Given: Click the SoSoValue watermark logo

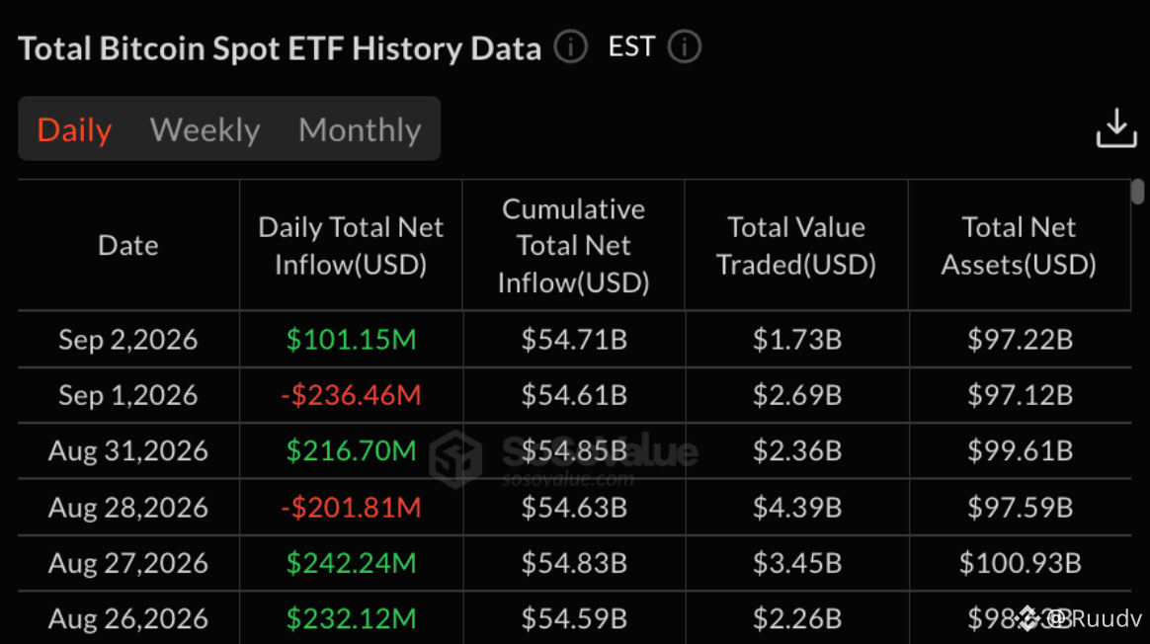Looking at the screenshot, I should (456, 458).
